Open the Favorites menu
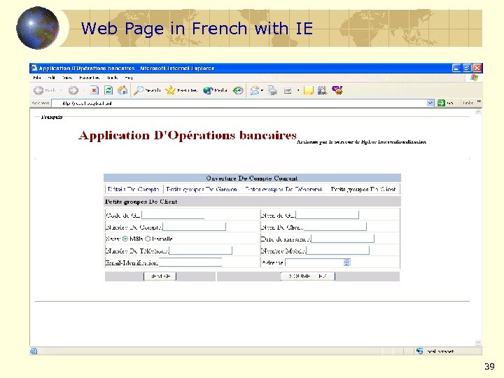The width and height of the screenshot is (504, 378). pos(89,78)
